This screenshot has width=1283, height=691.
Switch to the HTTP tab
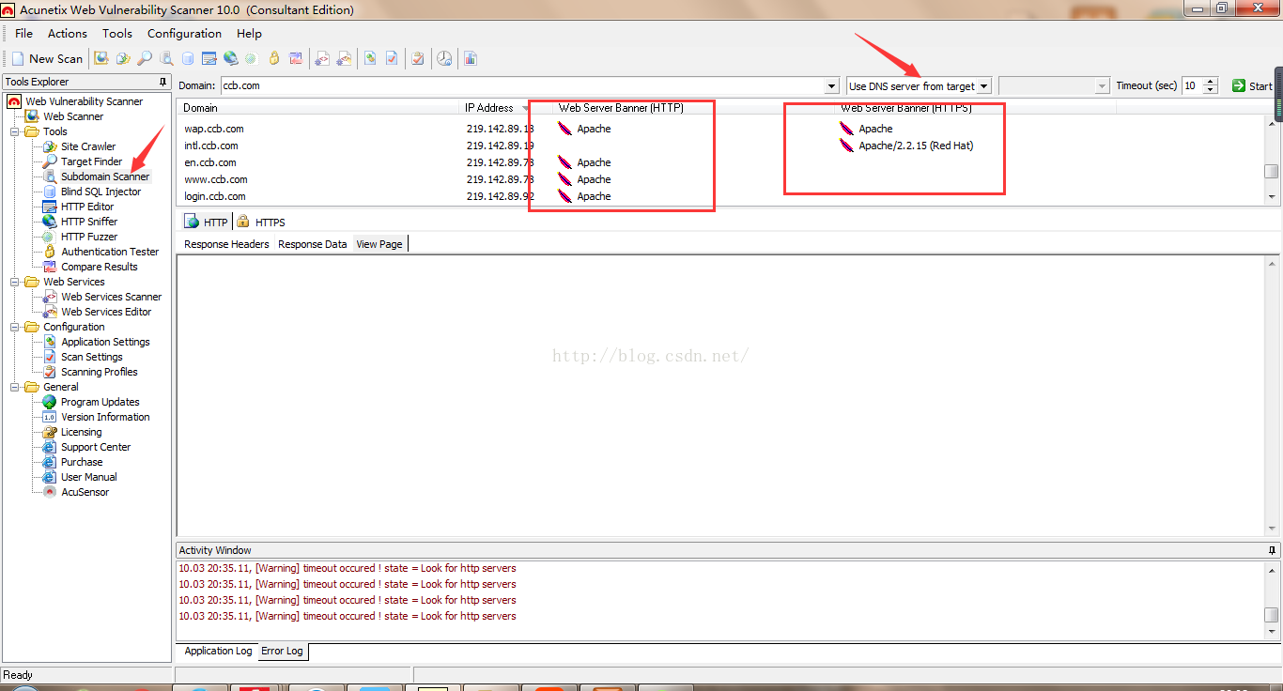[x=207, y=222]
